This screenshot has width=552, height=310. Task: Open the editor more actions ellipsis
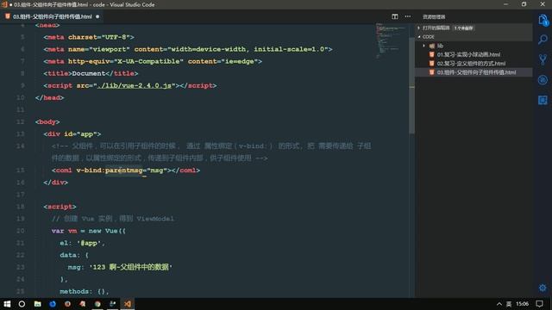[x=408, y=16]
